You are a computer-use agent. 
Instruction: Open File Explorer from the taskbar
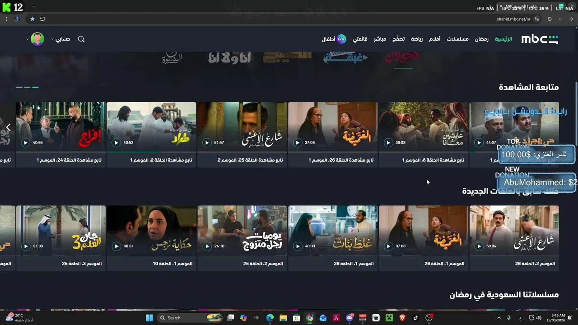point(283,318)
